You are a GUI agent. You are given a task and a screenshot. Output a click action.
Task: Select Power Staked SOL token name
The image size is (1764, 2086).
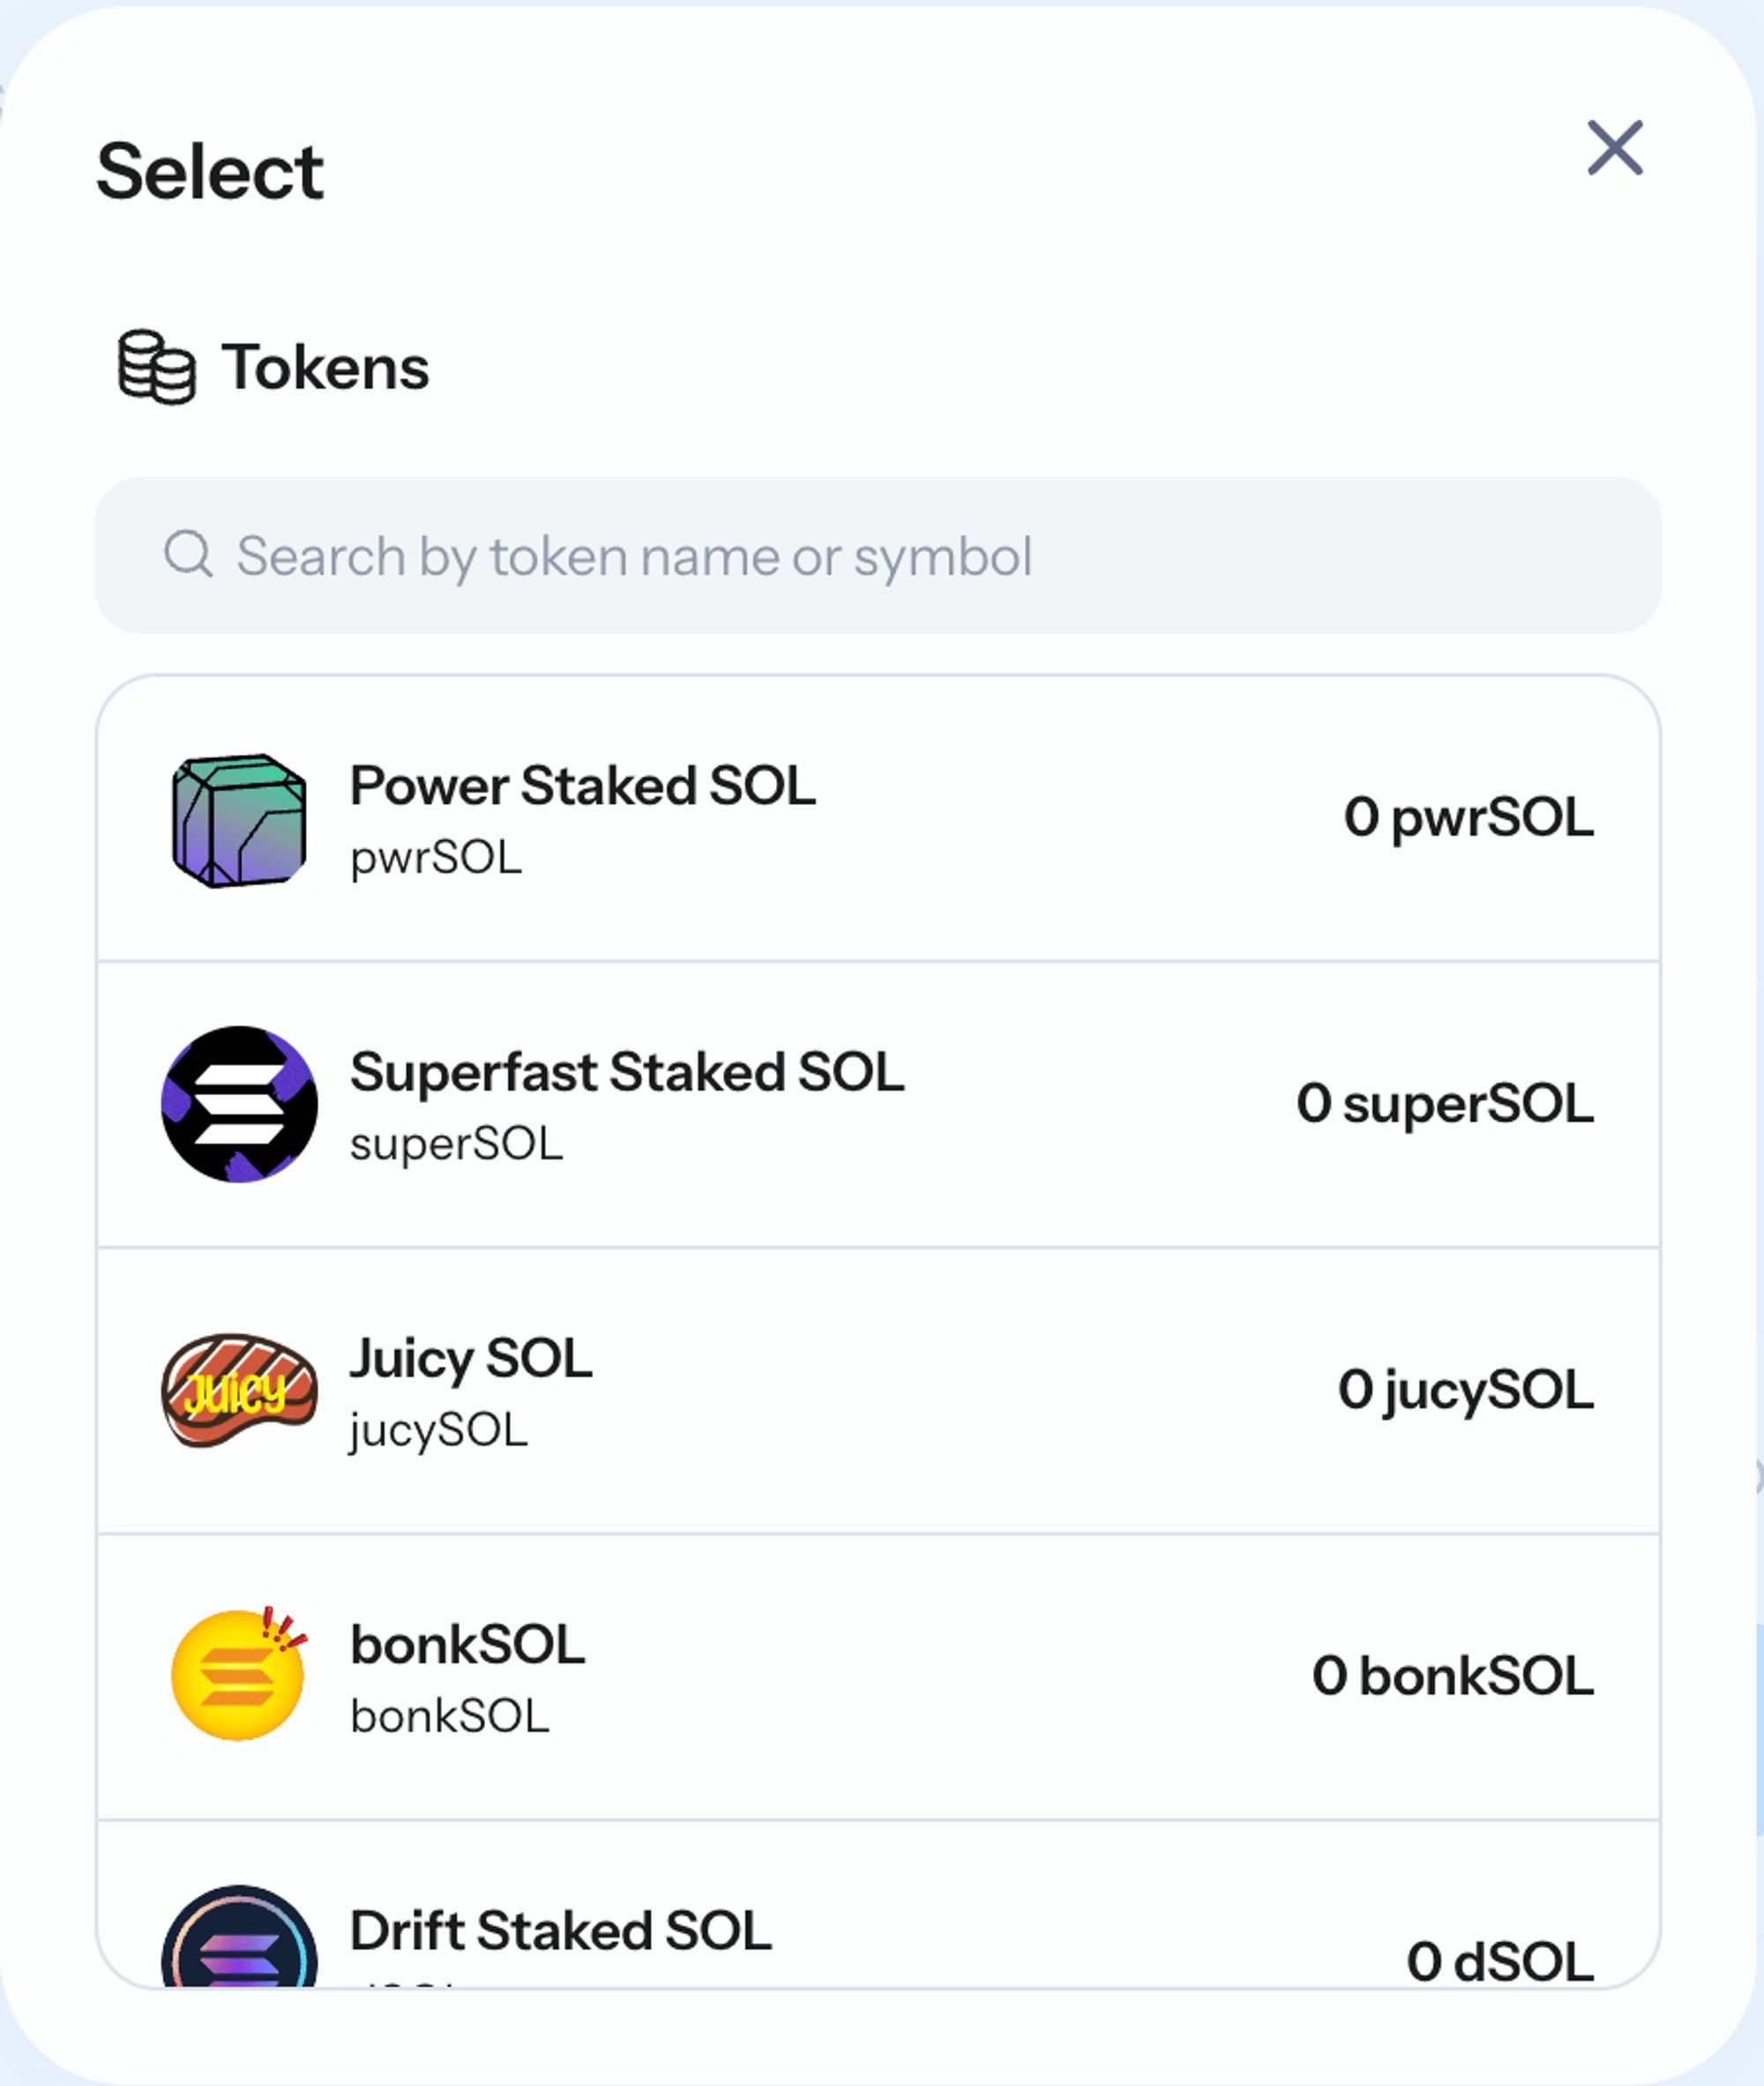pyautogui.click(x=582, y=785)
